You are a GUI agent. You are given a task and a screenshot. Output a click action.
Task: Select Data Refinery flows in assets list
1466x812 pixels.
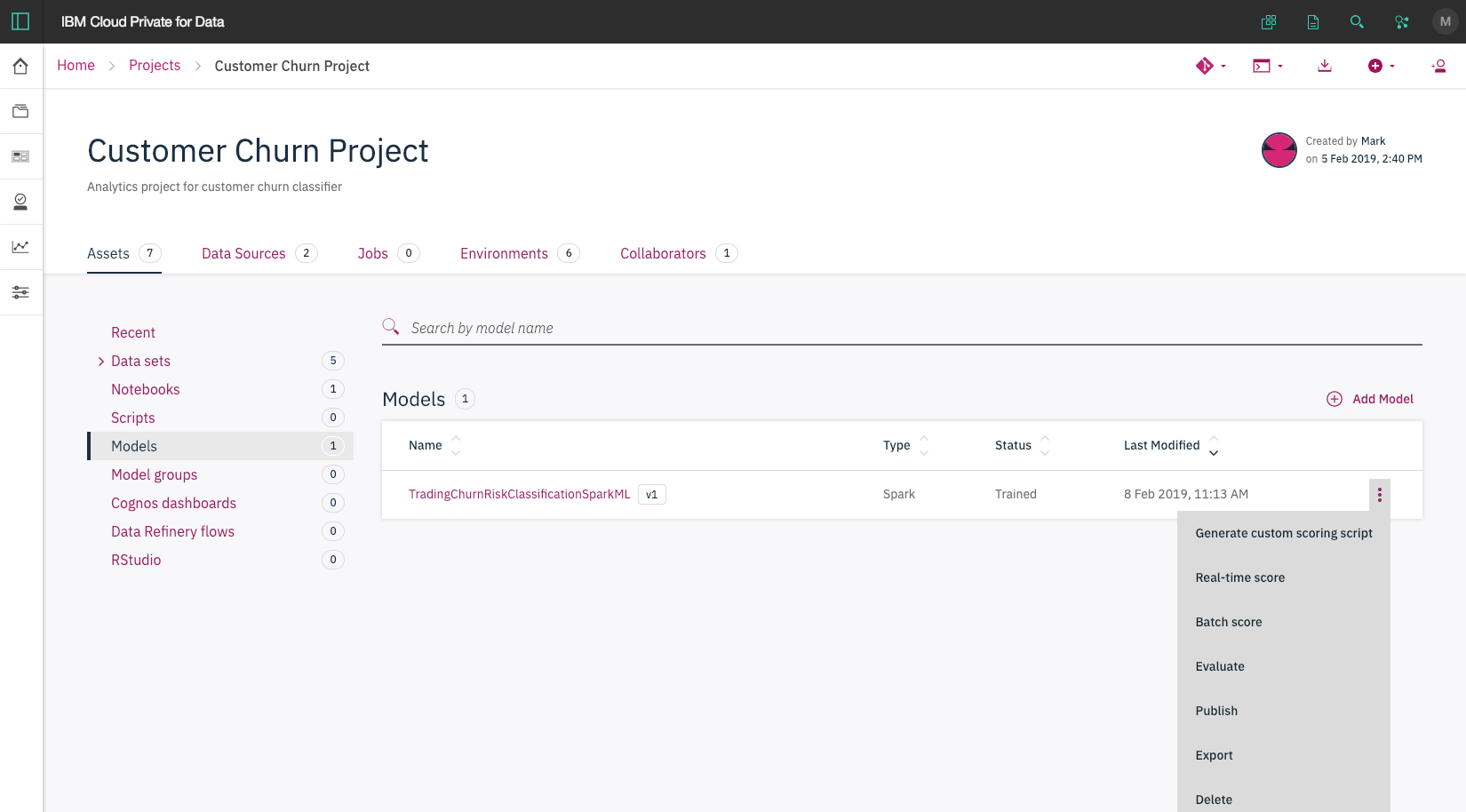click(x=172, y=531)
